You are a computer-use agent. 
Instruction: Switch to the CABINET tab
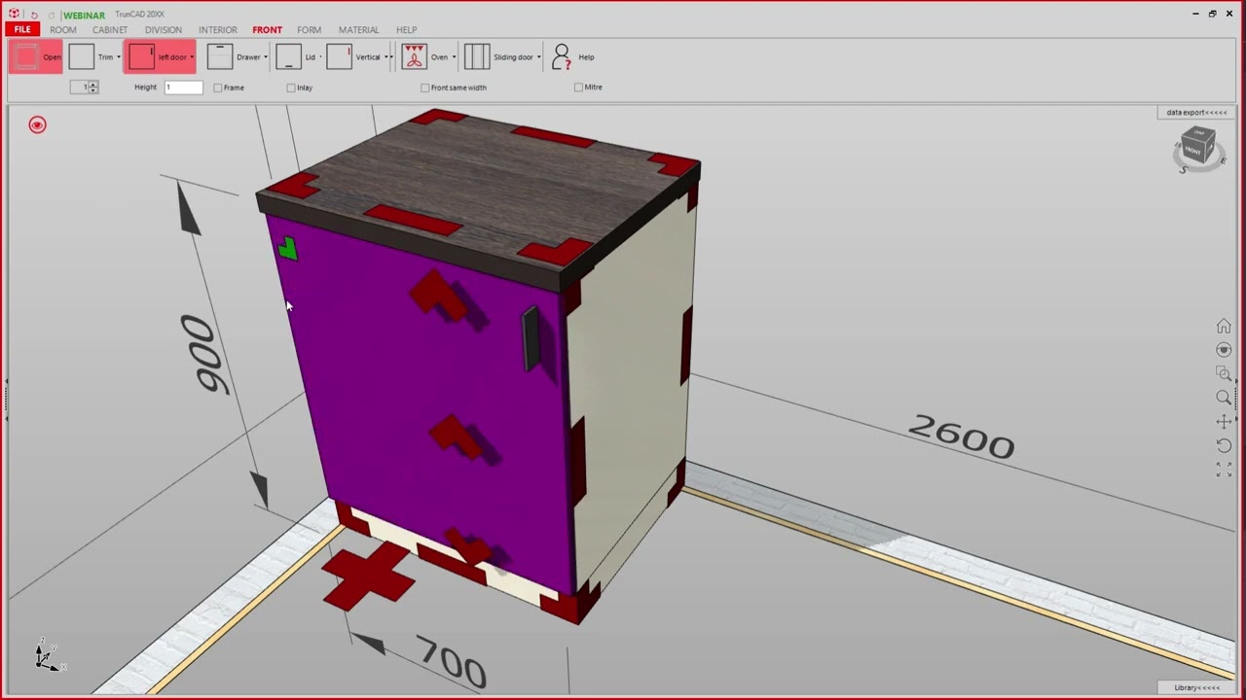[x=110, y=30]
